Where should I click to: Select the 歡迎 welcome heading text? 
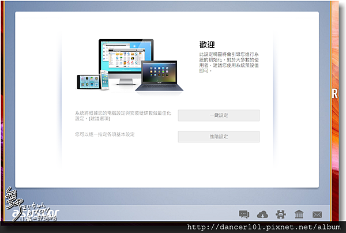[x=207, y=44]
